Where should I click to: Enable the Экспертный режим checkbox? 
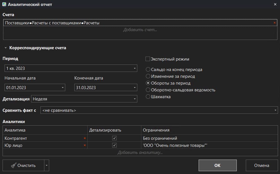tap(147, 59)
